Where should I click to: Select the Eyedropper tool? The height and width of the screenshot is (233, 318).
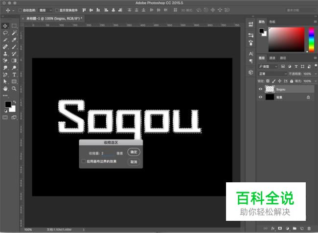tap(14, 40)
